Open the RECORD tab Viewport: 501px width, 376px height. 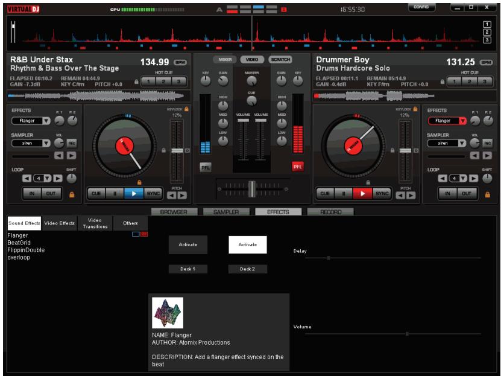tap(330, 212)
